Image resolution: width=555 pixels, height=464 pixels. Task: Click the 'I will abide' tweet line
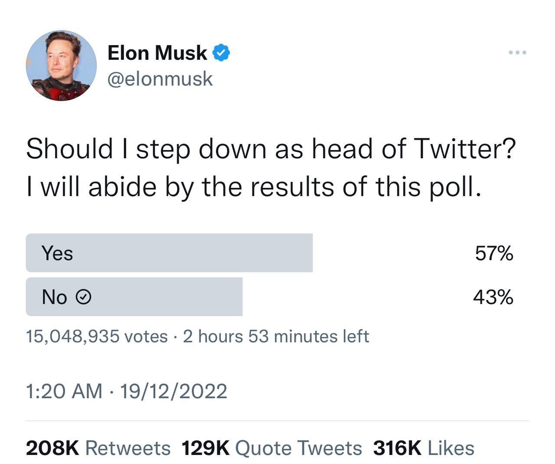pos(253,187)
